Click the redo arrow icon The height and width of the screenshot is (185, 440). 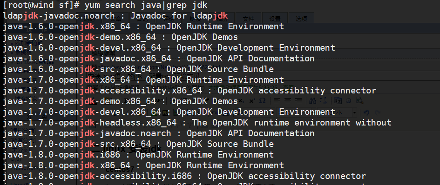coord(378,112)
